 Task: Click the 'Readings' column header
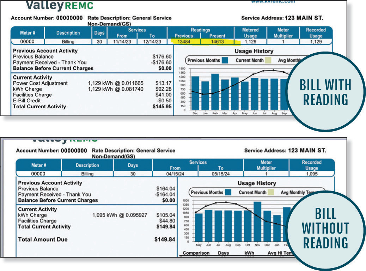click(x=200, y=30)
